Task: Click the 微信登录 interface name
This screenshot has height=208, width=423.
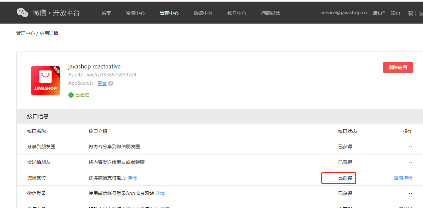Action: pos(36,193)
